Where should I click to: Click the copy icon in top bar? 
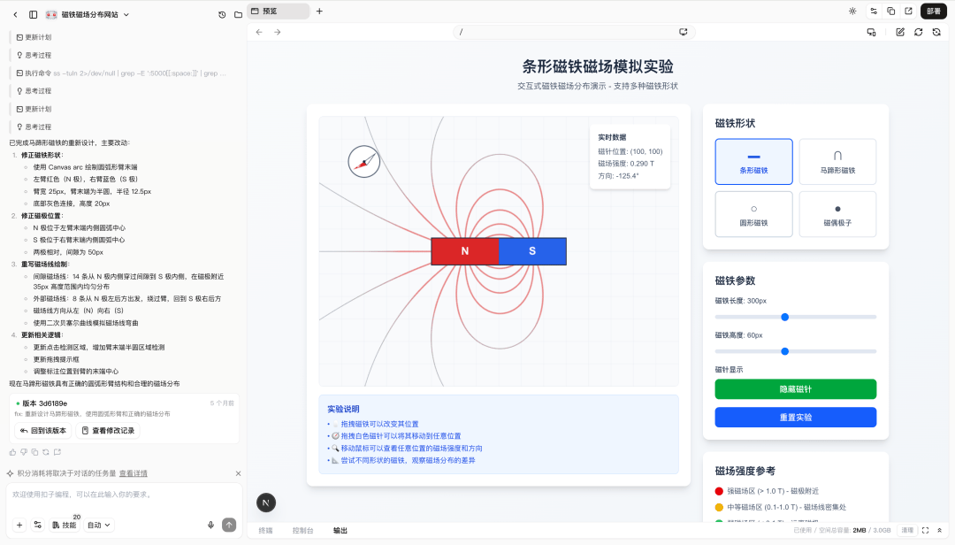pyautogui.click(x=891, y=11)
